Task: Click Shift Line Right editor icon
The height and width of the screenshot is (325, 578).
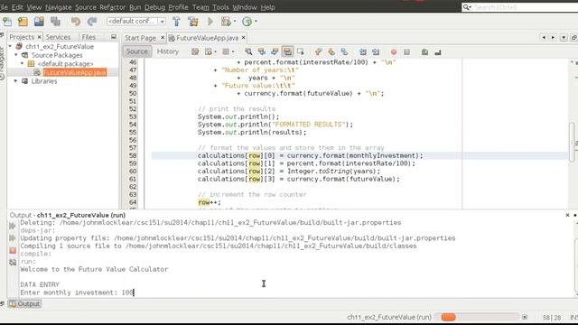Action: [x=376, y=52]
